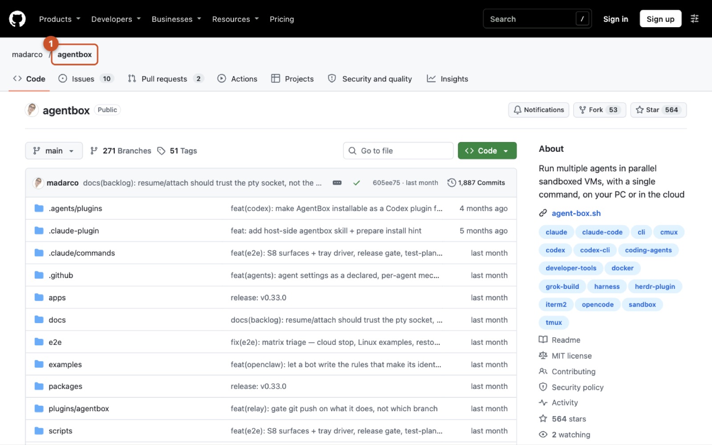
Task: Click the eye icon beside 2 watching
Action: click(543, 435)
